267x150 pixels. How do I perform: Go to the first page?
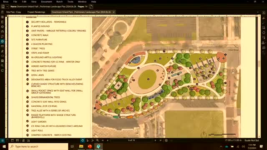click(x=103, y=140)
